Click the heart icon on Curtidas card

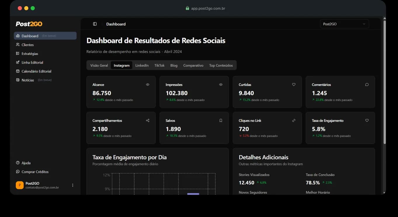point(294,84)
